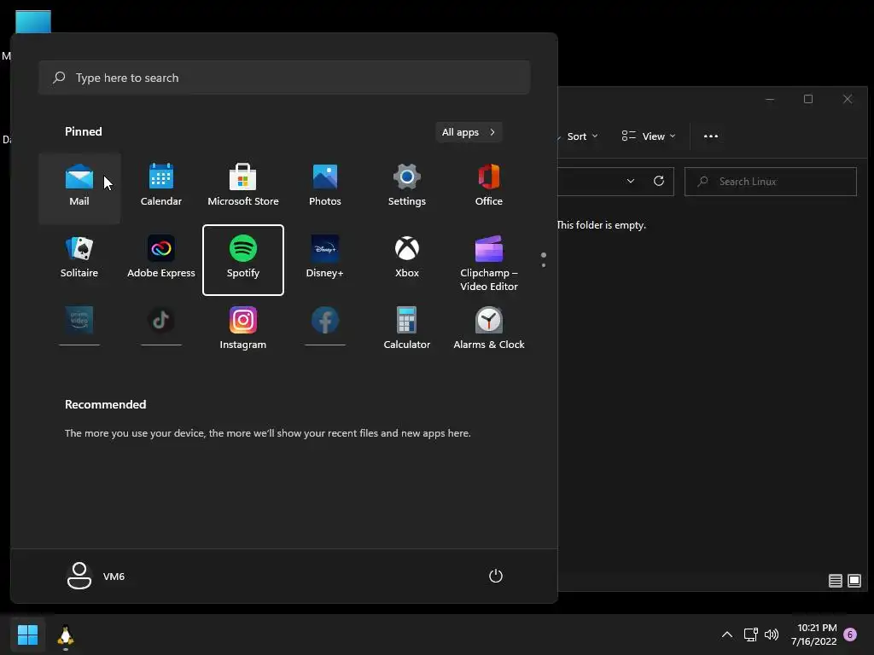This screenshot has height=655, width=874.
Task: Launch Clipchamp Video Editor
Action: pyautogui.click(x=489, y=260)
